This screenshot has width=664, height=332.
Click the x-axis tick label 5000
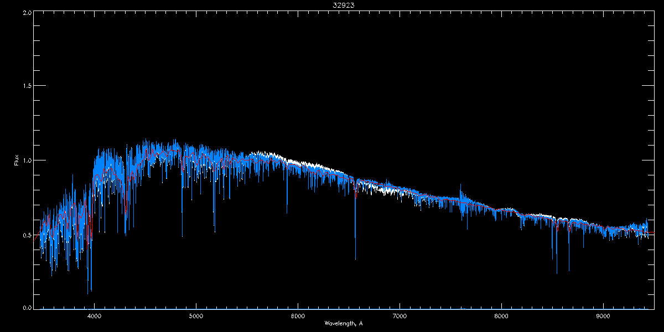point(196,316)
